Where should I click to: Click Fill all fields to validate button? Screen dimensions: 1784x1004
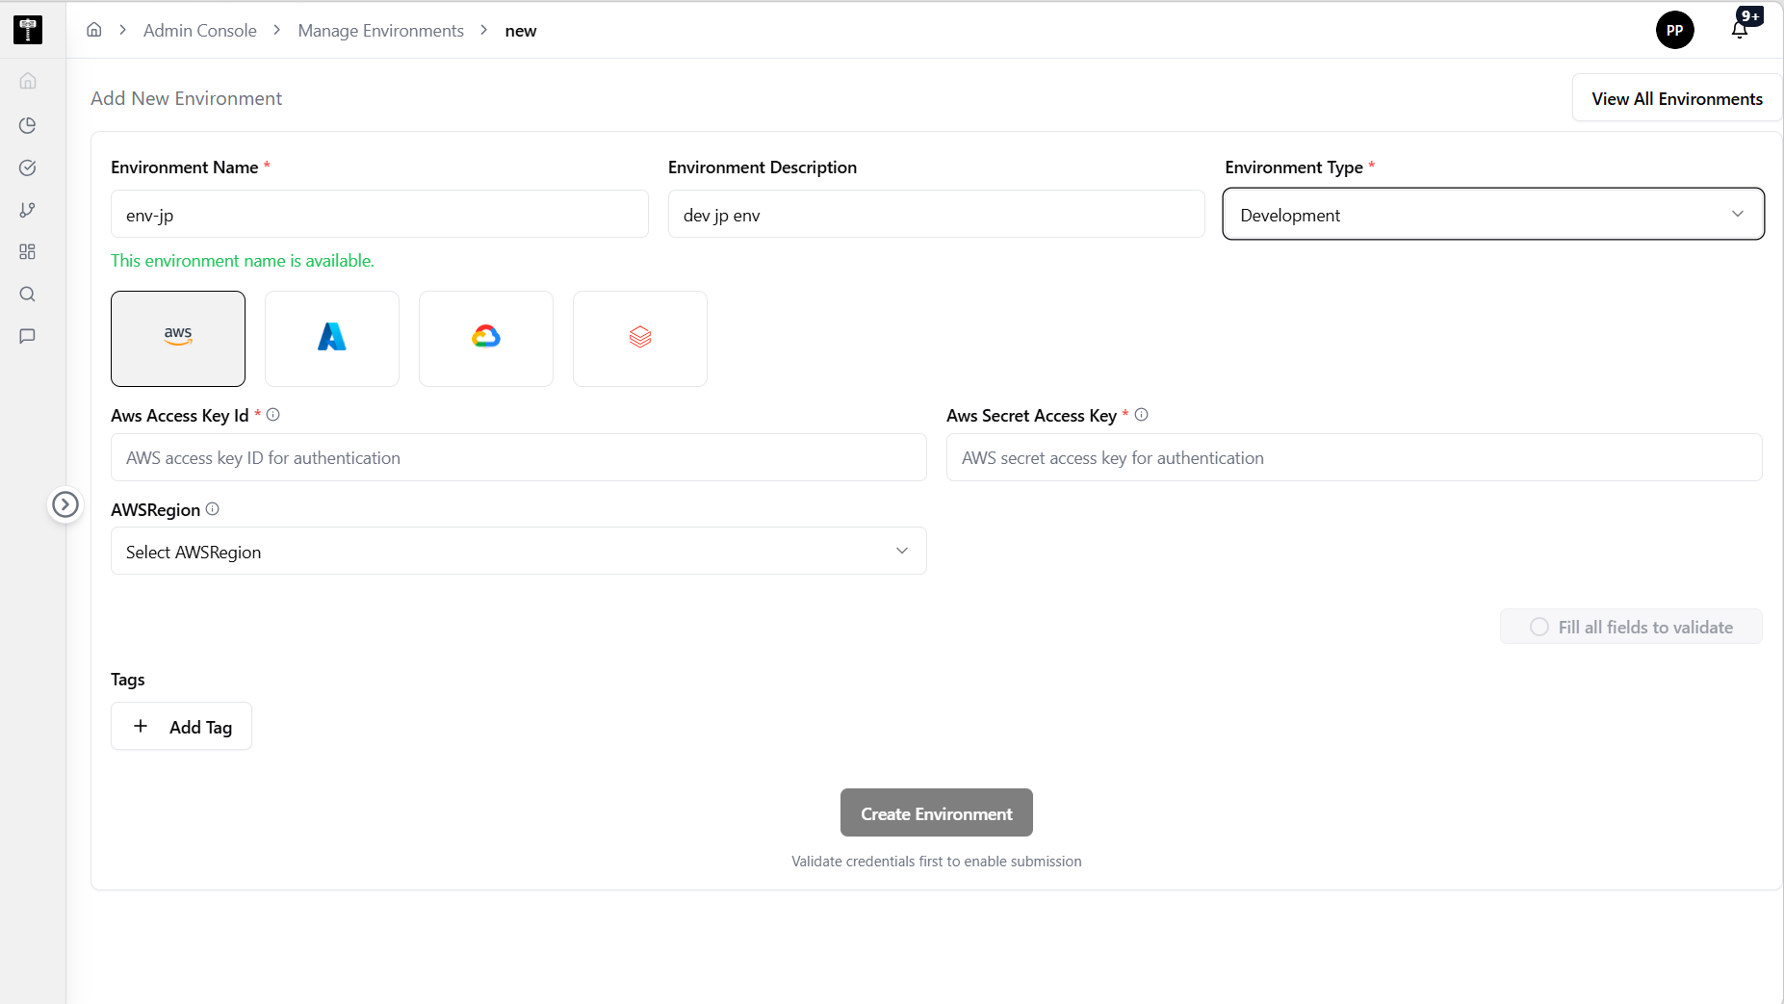1631,627
